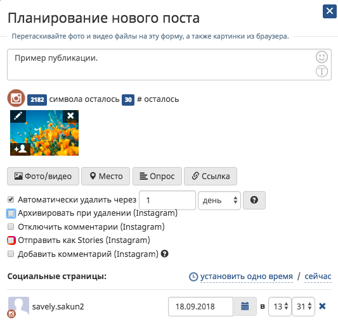Screen dimensions: 338x324
Task: Edit the image with pencil icon
Action: [x=18, y=116]
